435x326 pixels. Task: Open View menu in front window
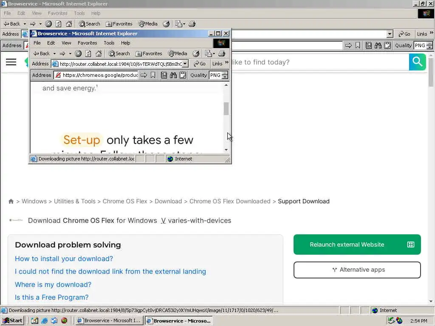(66, 43)
